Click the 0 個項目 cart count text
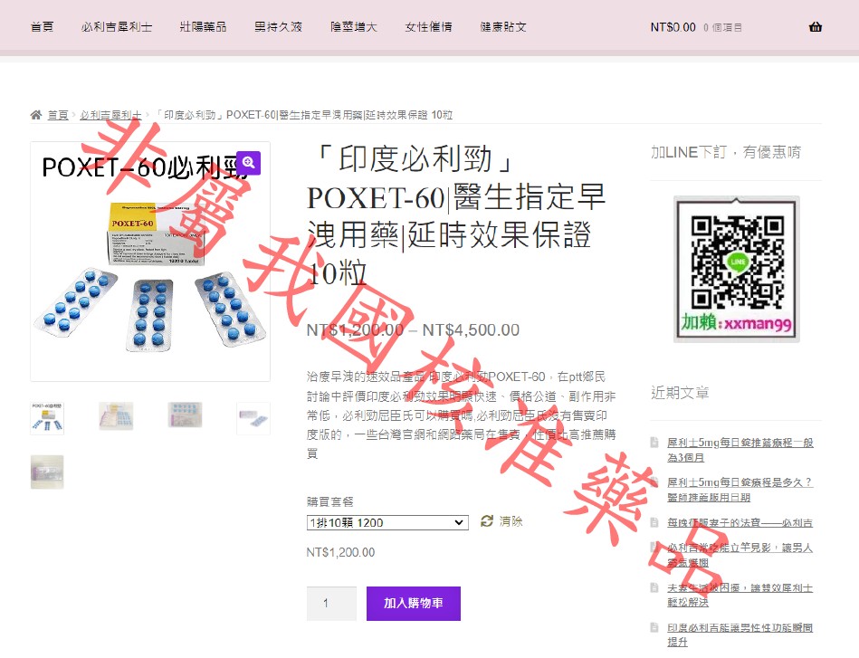The height and width of the screenshot is (658, 859). [722, 27]
